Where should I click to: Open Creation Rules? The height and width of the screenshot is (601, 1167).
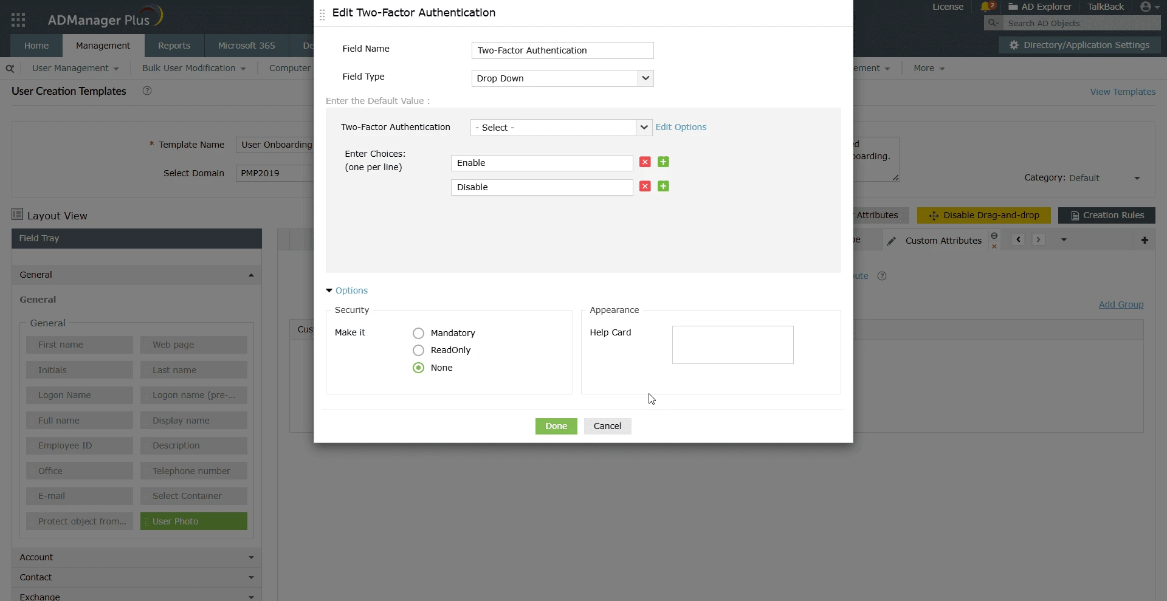(x=1106, y=215)
